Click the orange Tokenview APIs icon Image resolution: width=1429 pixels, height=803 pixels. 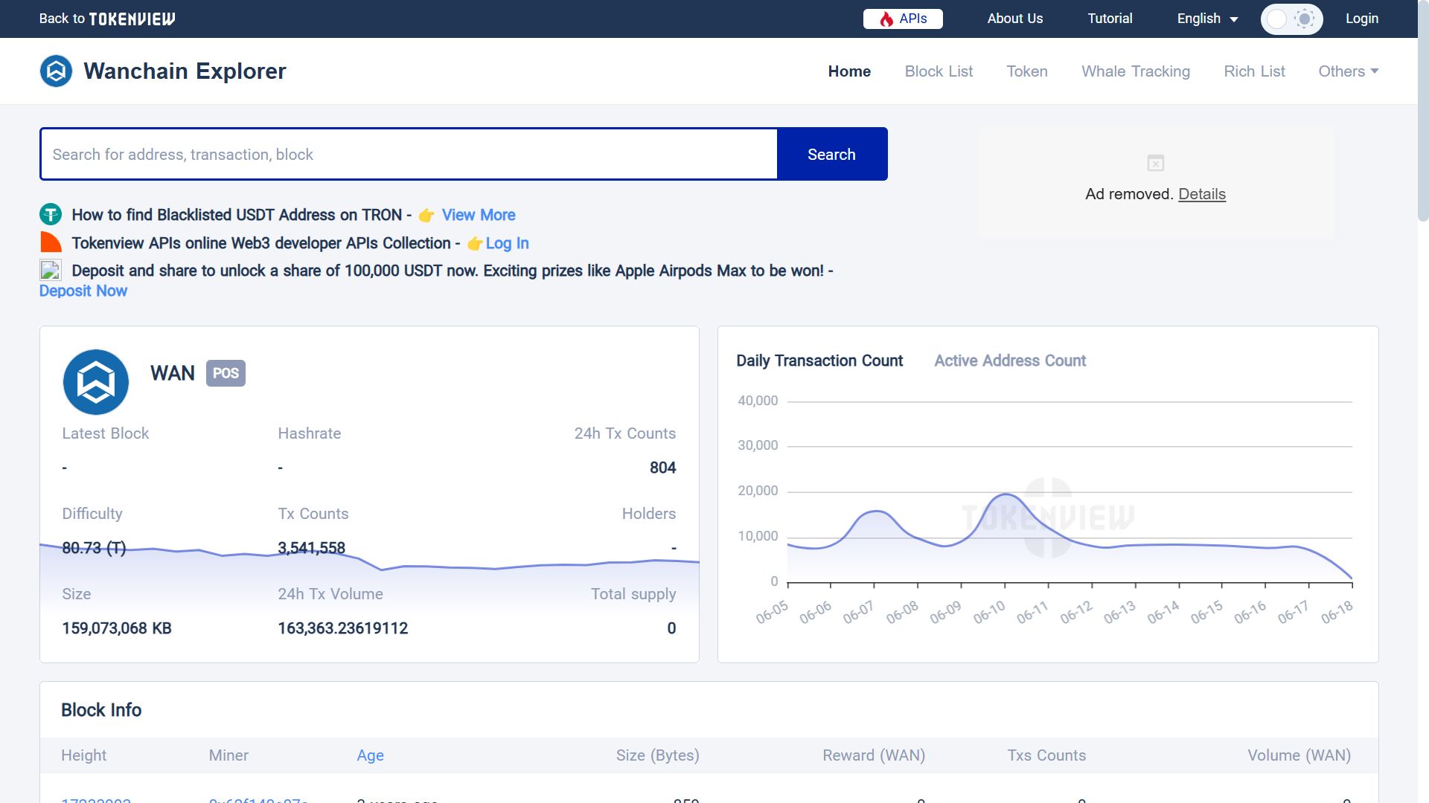51,242
